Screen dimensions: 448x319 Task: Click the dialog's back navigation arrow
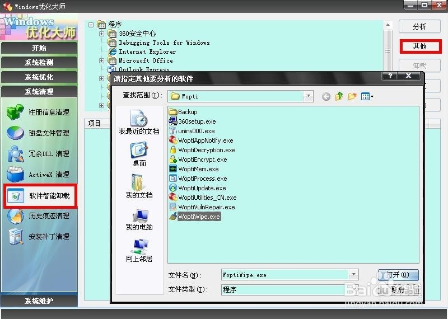pos(326,96)
